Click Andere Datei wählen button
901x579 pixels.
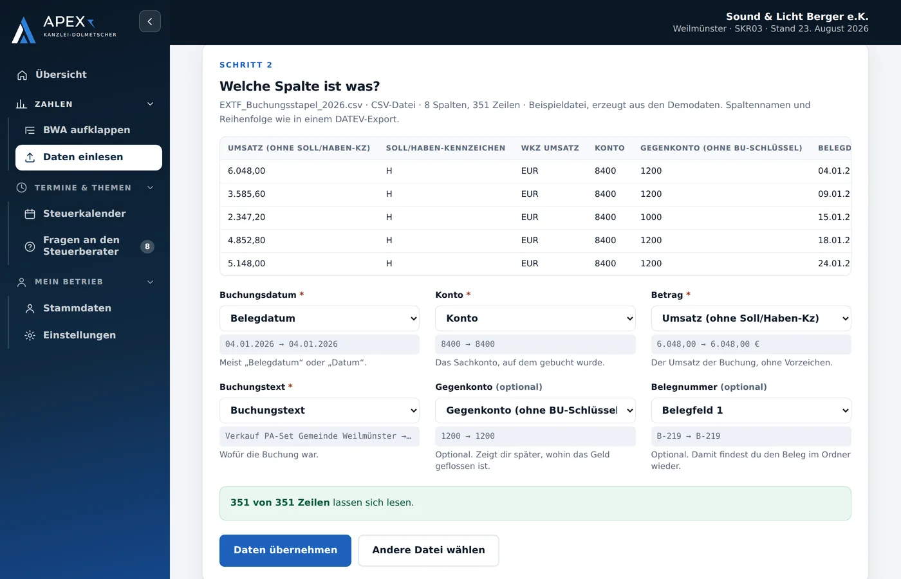(x=429, y=551)
